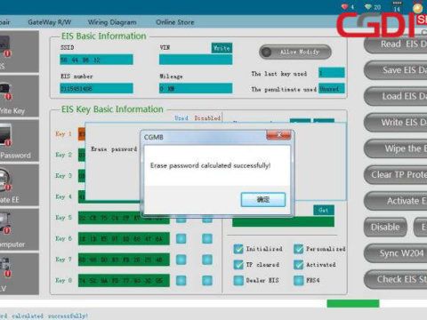Image resolution: width=427 pixels, height=320 pixels.
Task: Click the Activate EIS button
Action: [x=396, y=201]
